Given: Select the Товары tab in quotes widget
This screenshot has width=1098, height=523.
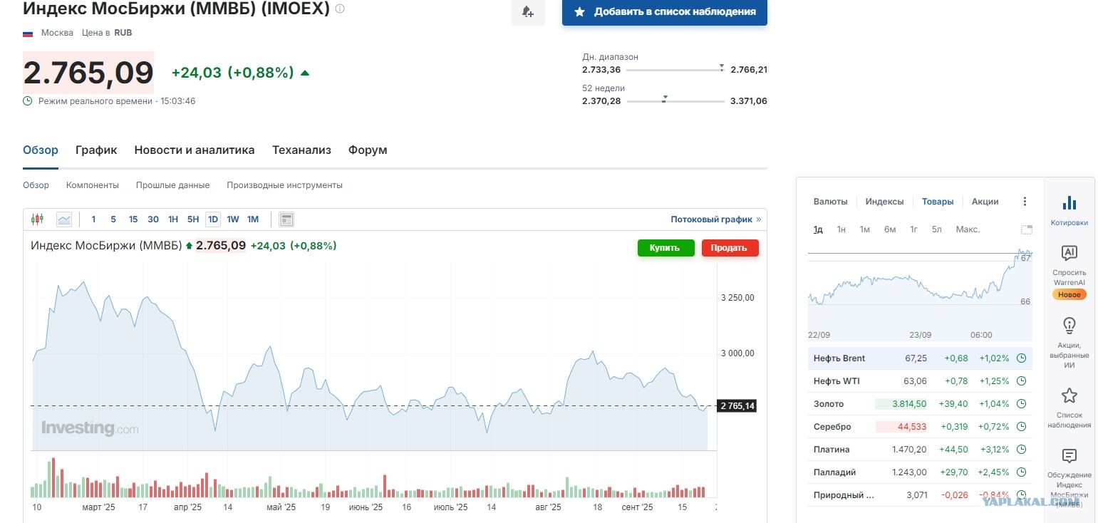Looking at the screenshot, I should click(x=938, y=202).
